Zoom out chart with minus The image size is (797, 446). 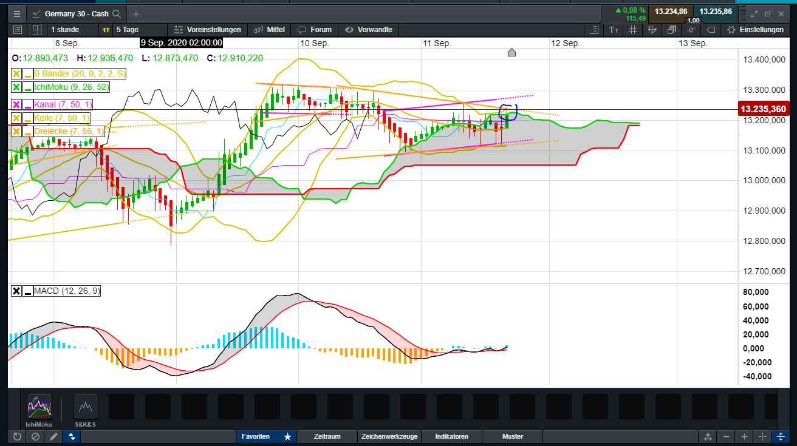(726, 437)
